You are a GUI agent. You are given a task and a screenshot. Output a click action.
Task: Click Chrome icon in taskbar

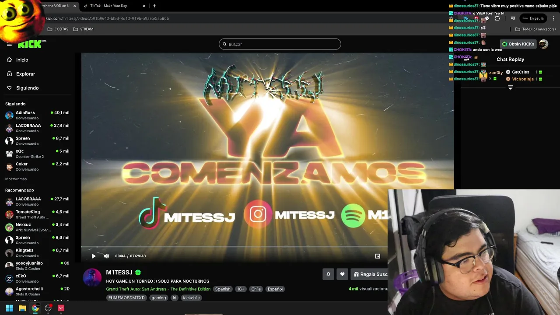click(35, 308)
